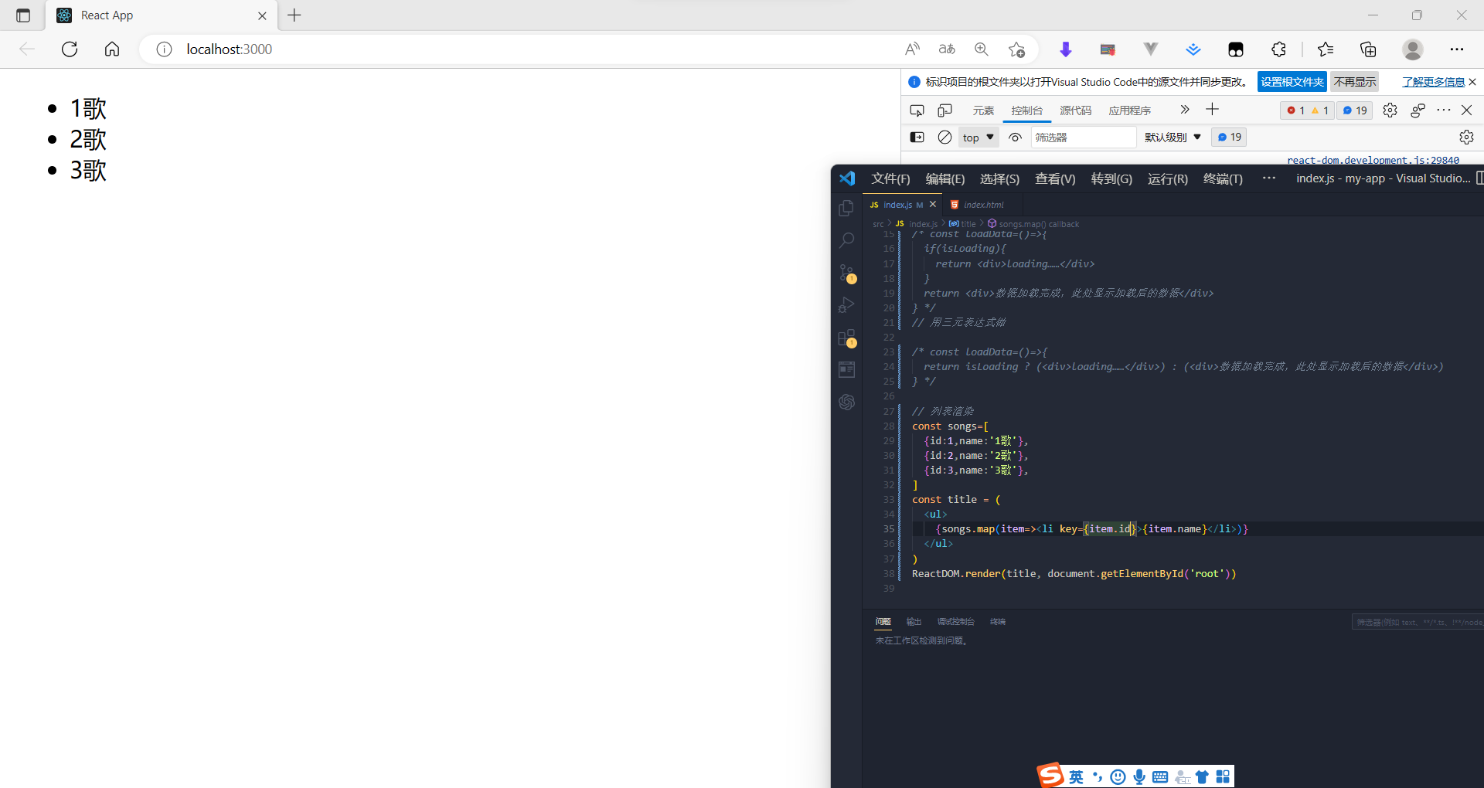Open the top execution context dropdown

pyautogui.click(x=978, y=137)
